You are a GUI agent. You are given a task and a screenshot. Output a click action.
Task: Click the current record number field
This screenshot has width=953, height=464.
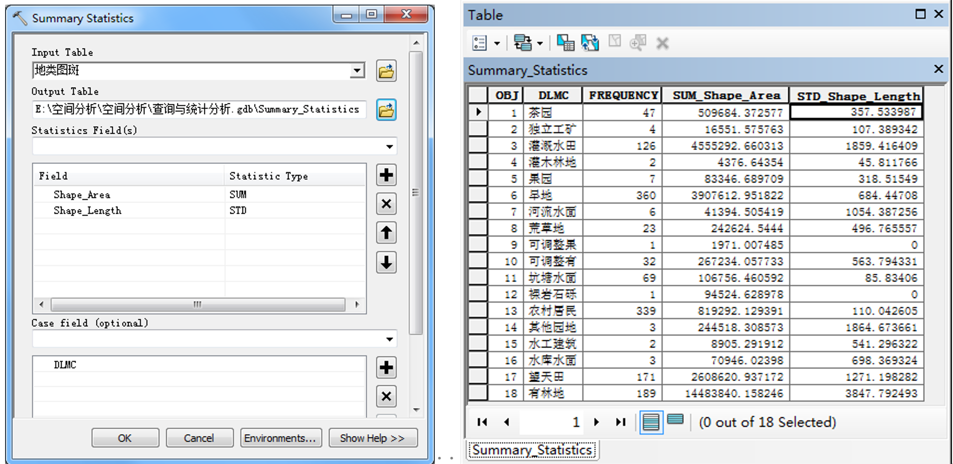click(552, 422)
